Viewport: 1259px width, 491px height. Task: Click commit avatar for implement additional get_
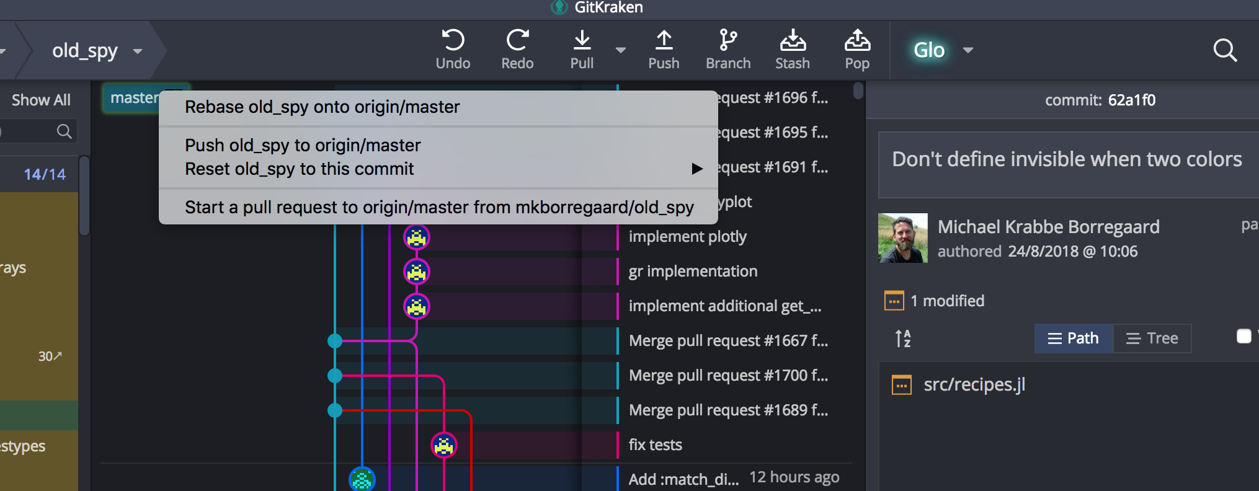point(417,306)
